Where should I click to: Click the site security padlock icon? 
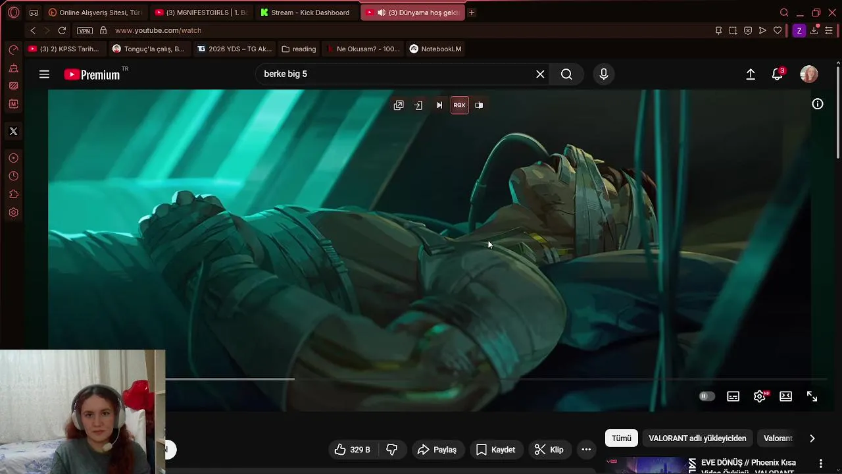103,30
